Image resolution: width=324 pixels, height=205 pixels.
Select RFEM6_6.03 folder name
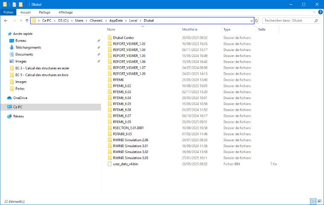(x=122, y=92)
